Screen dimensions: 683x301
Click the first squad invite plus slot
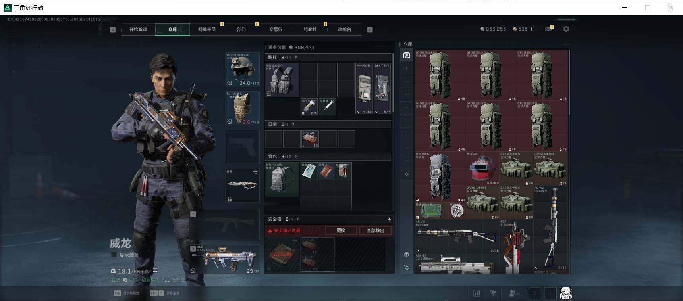535,293
